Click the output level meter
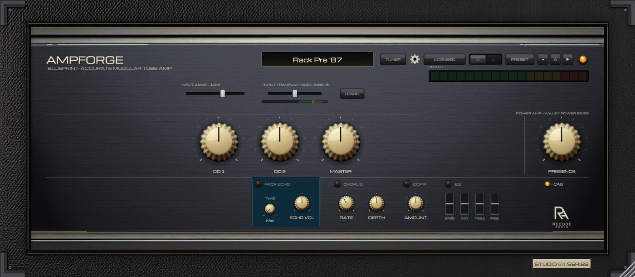Image resolution: width=635 pixels, height=277 pixels. click(x=508, y=76)
